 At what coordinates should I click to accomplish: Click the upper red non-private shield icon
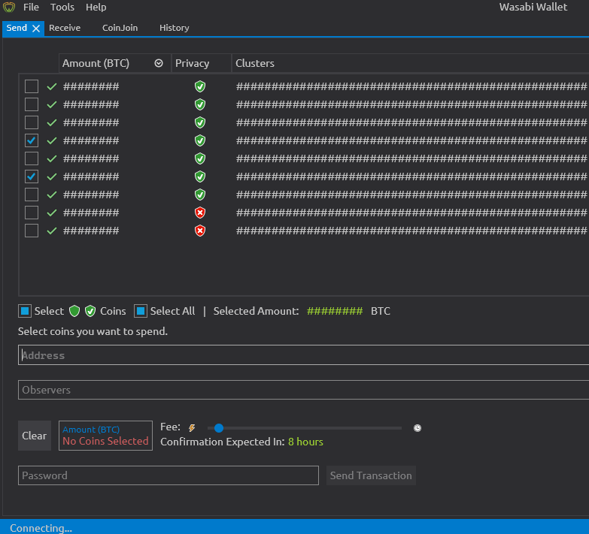[200, 213]
